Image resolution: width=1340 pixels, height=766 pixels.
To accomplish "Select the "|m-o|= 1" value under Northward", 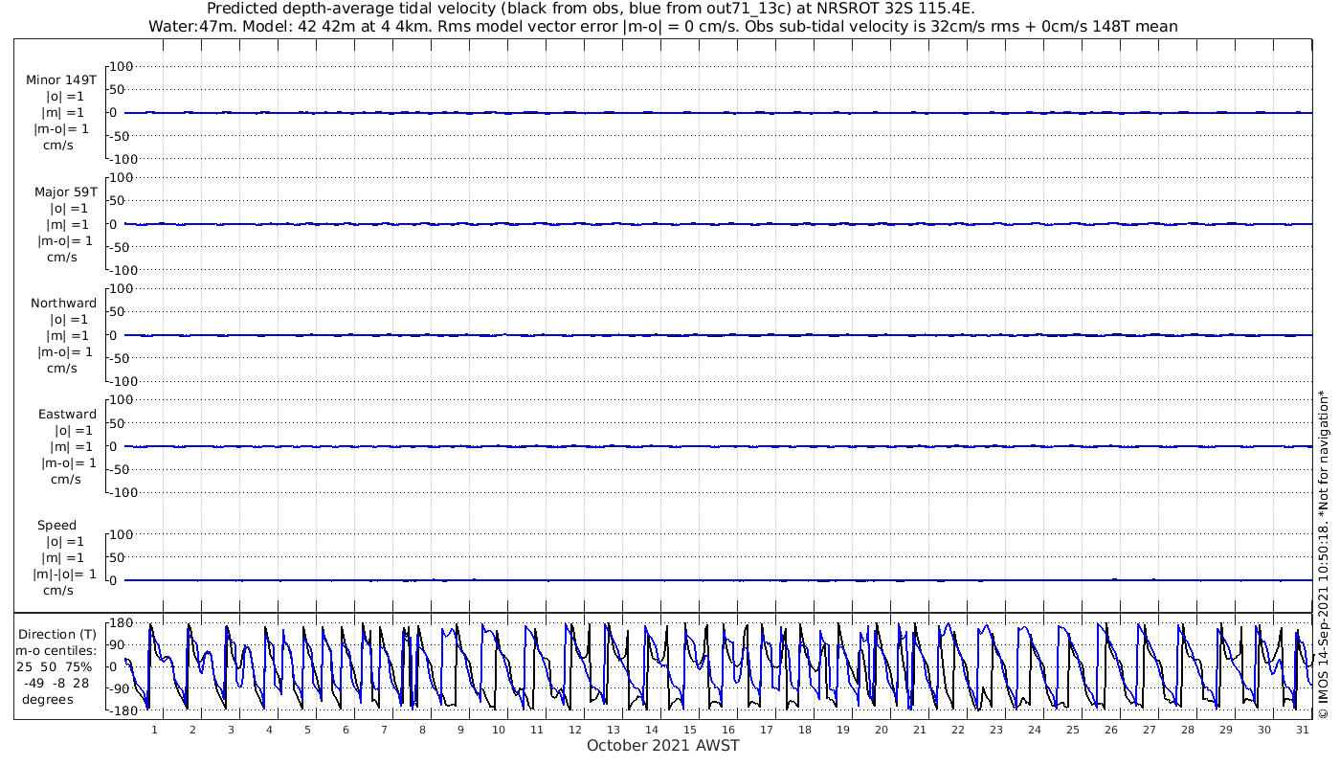I will (64, 351).
